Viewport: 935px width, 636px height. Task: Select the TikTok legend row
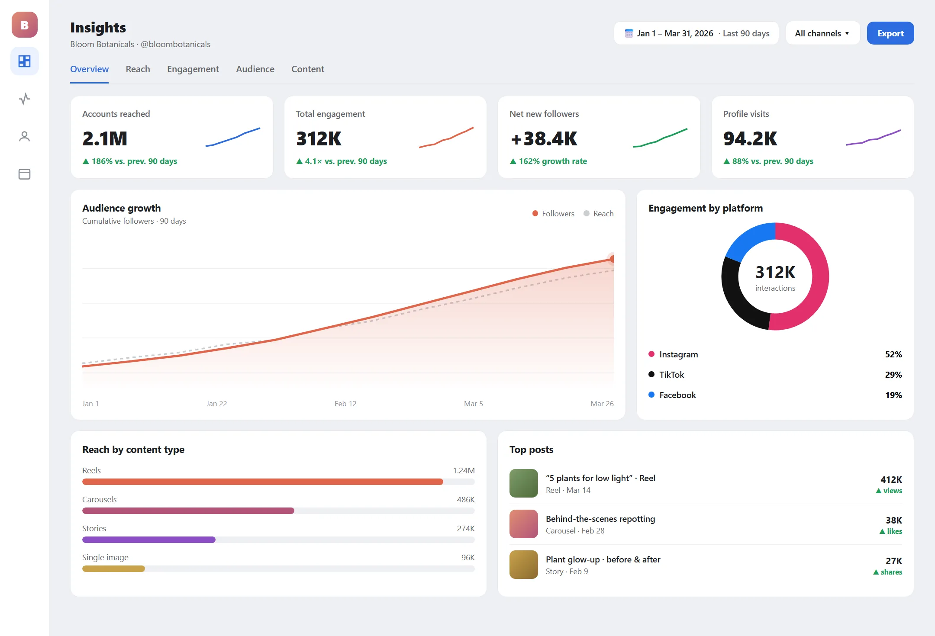(775, 375)
